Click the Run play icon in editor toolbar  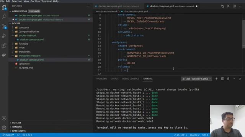point(228,6)
